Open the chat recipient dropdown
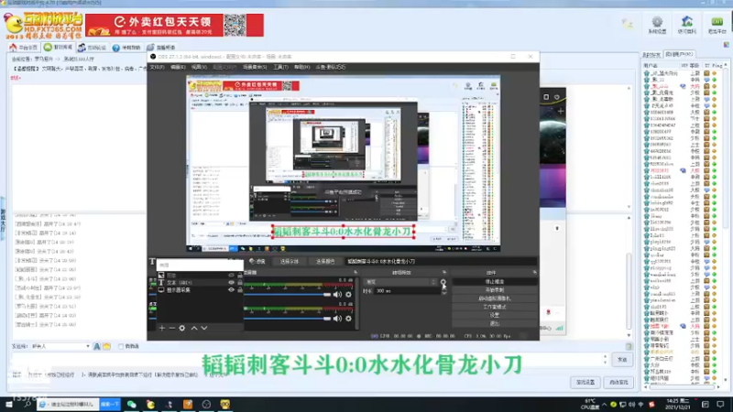 (x=60, y=346)
